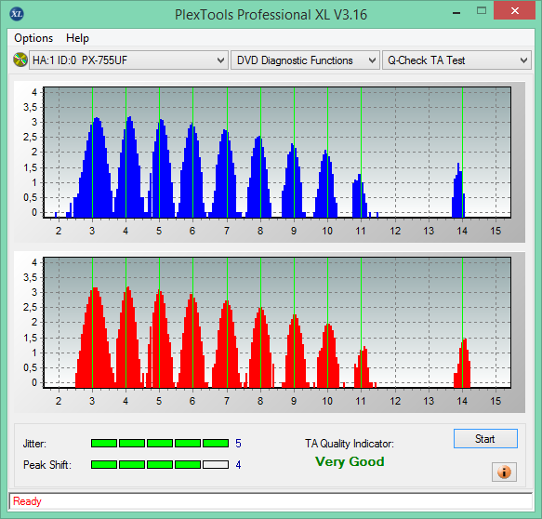Open the Help menu
This screenshot has height=519, width=542.
coord(77,38)
